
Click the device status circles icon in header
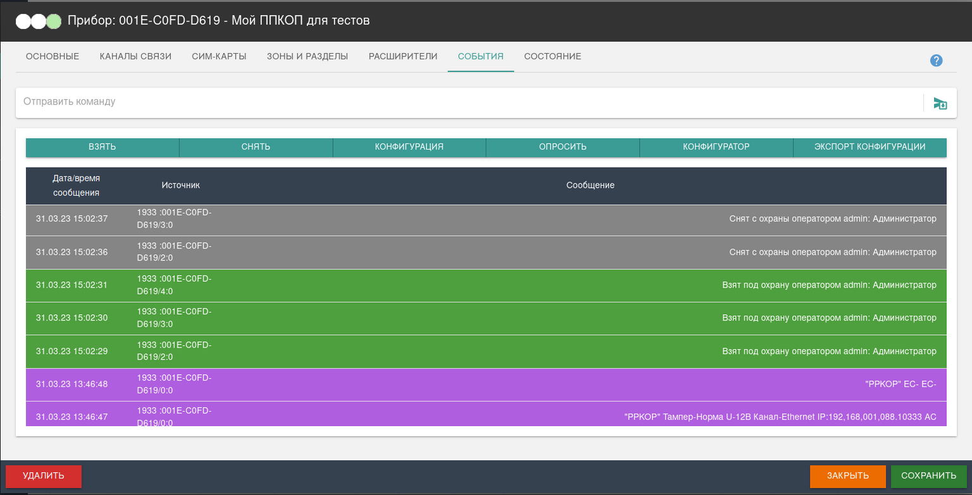[39, 21]
